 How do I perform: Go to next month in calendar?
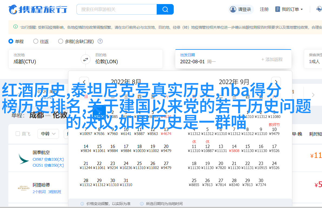pyautogui.click(x=276, y=82)
